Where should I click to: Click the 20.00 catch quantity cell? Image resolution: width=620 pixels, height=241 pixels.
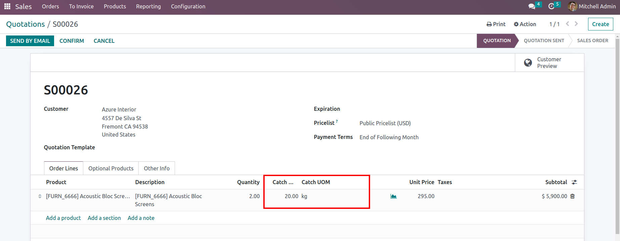click(x=292, y=196)
